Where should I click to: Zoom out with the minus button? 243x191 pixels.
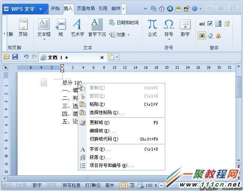click(162, 185)
